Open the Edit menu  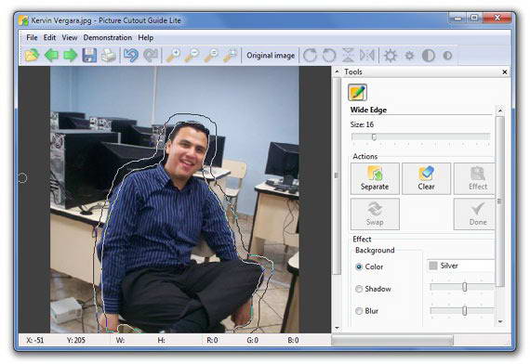coord(49,37)
